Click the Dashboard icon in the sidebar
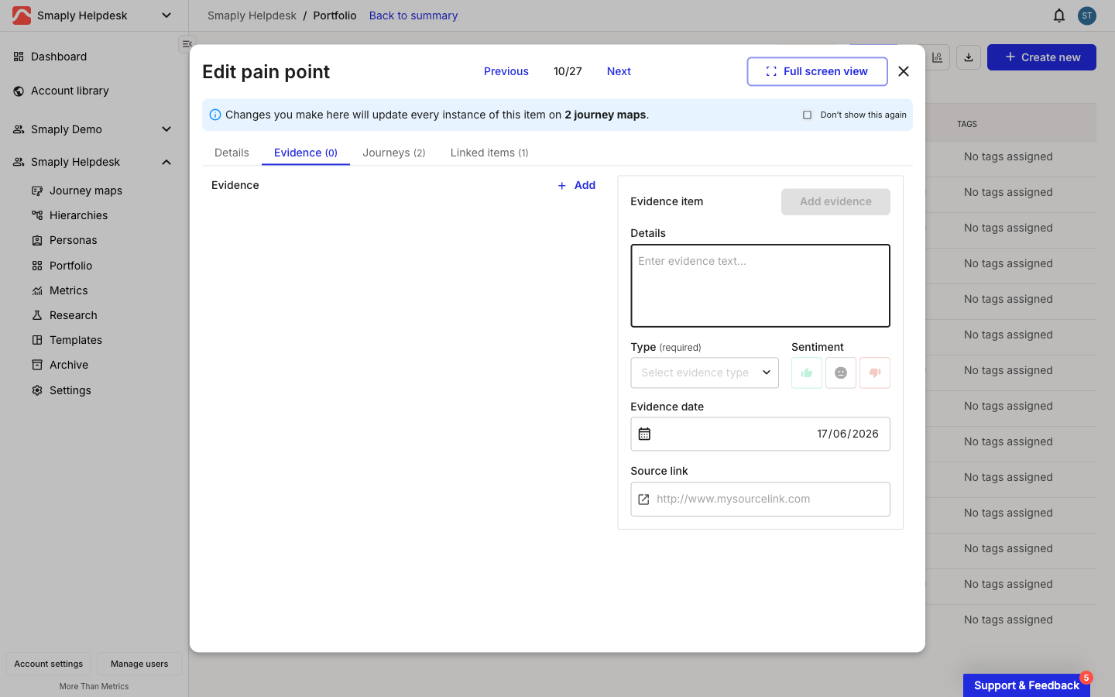 click(x=19, y=57)
